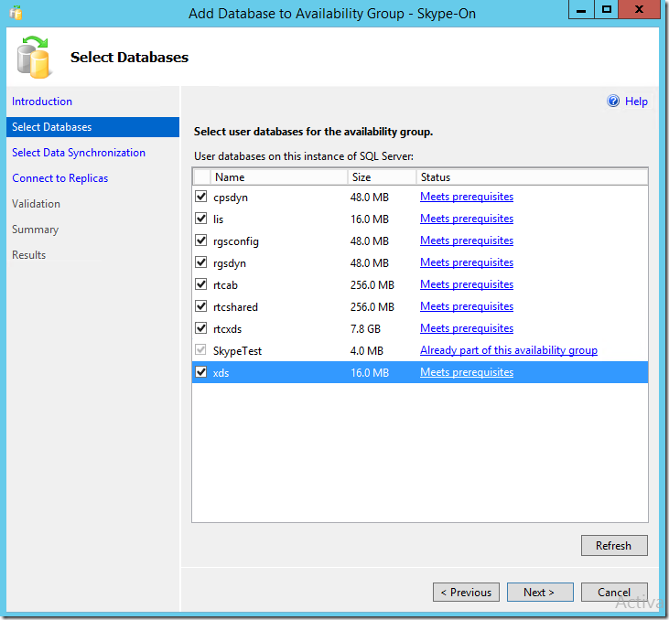This screenshot has height=620, width=669.
Task: Click the Results step in sidebar
Action: (28, 255)
